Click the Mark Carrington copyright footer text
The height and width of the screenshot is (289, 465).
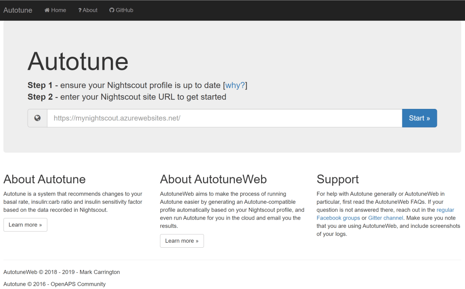[62, 272]
